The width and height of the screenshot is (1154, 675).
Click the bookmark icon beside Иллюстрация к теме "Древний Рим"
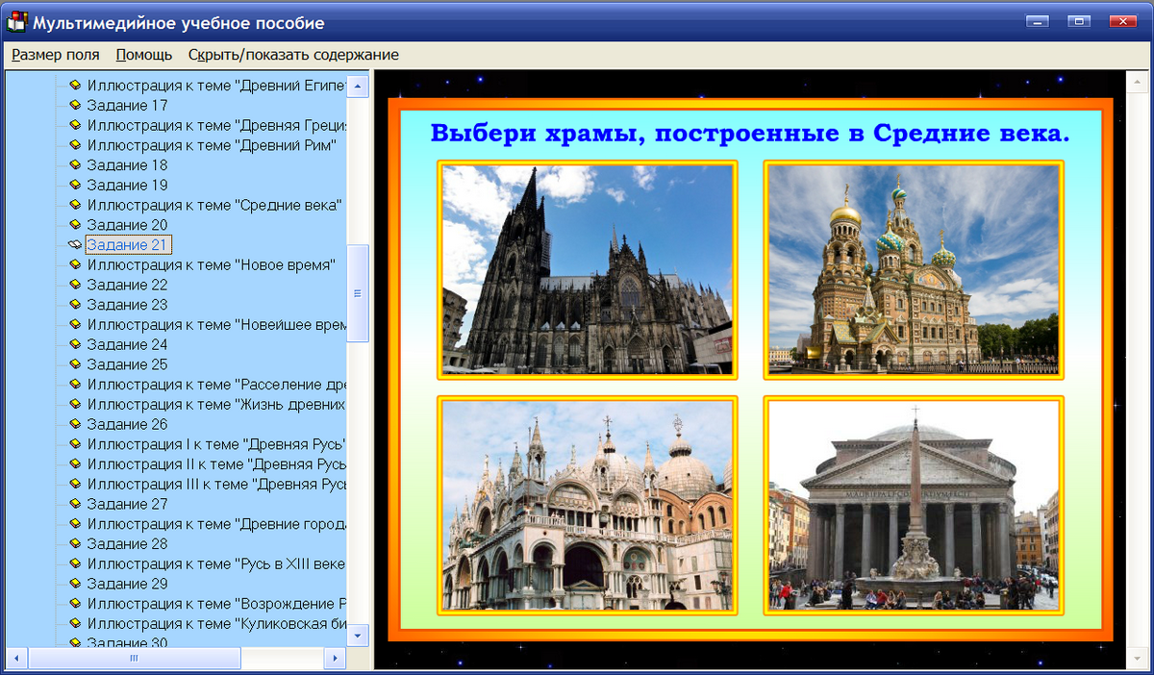[75, 145]
